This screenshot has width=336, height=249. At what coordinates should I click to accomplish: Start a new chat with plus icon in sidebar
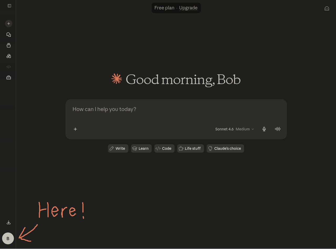tap(9, 24)
